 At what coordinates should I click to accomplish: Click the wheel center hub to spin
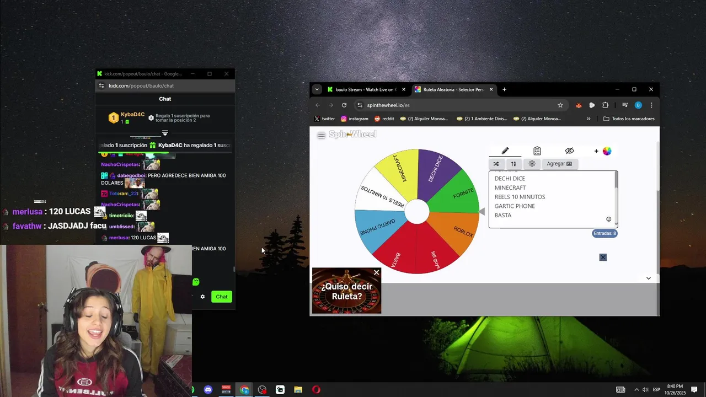point(417,212)
